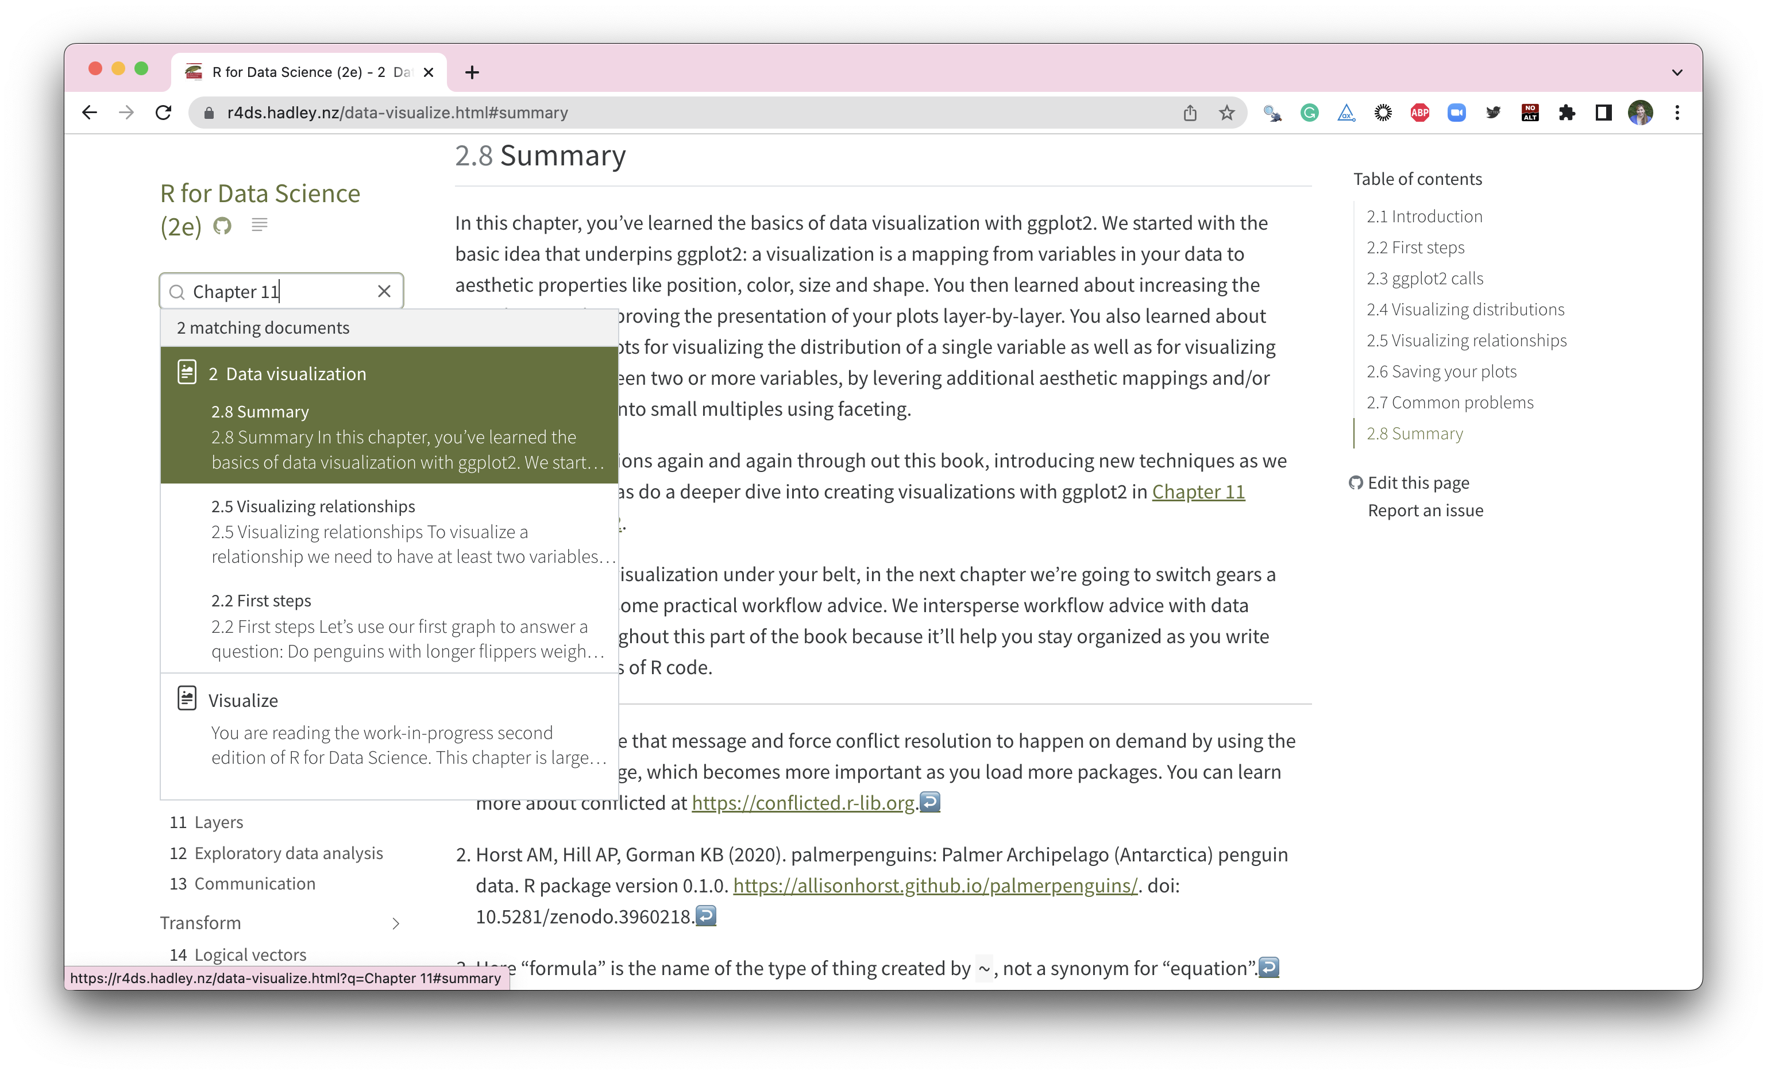
Task: Open the https://conflicted.r-lib.org link
Action: click(803, 802)
